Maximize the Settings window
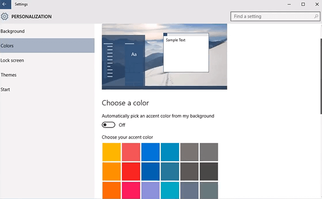 click(303, 4)
